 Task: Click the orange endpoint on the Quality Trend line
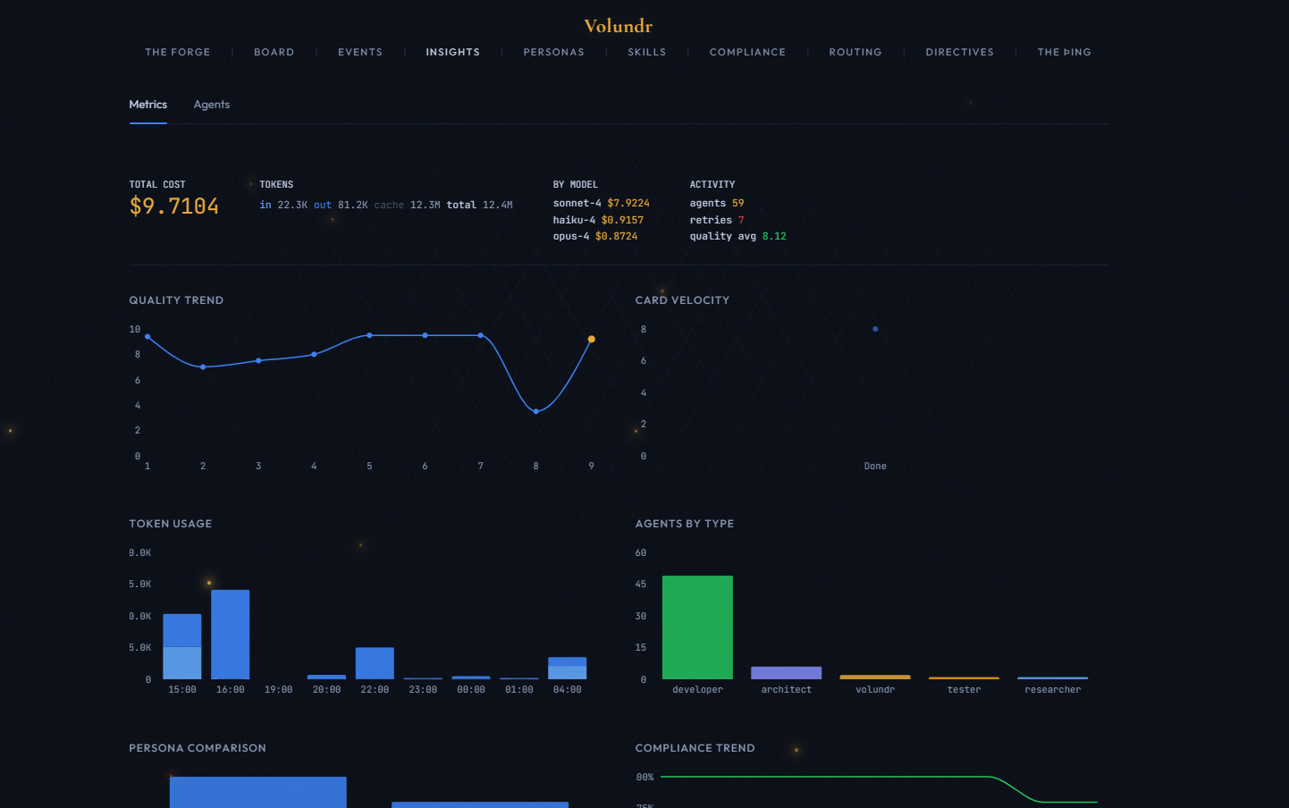tap(591, 339)
